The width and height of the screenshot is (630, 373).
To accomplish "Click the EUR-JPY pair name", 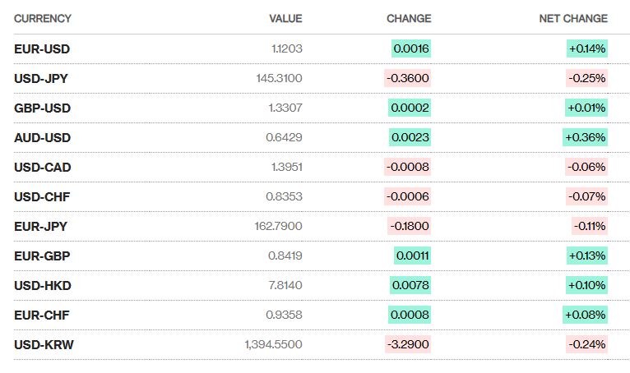I will tap(41, 226).
